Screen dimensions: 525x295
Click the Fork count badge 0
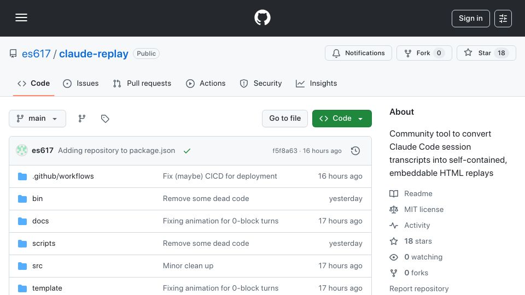point(439,53)
